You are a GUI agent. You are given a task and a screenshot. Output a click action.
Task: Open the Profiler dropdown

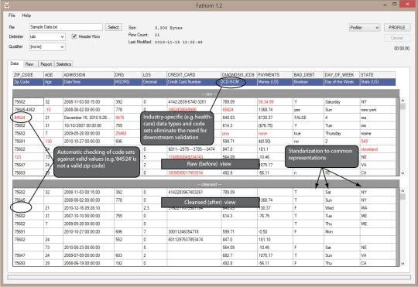(365, 27)
